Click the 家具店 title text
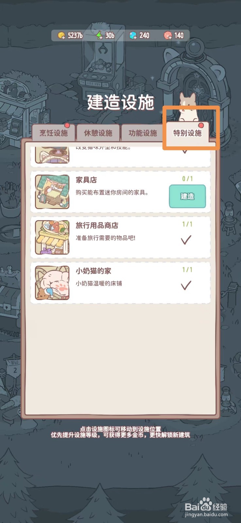 point(86,180)
